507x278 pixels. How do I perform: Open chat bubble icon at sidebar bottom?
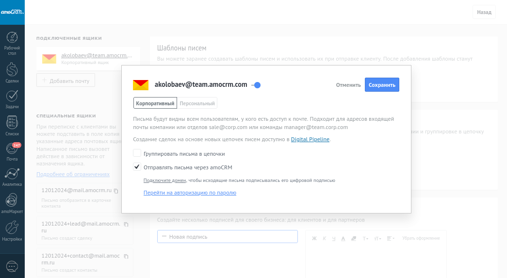[x=12, y=266]
